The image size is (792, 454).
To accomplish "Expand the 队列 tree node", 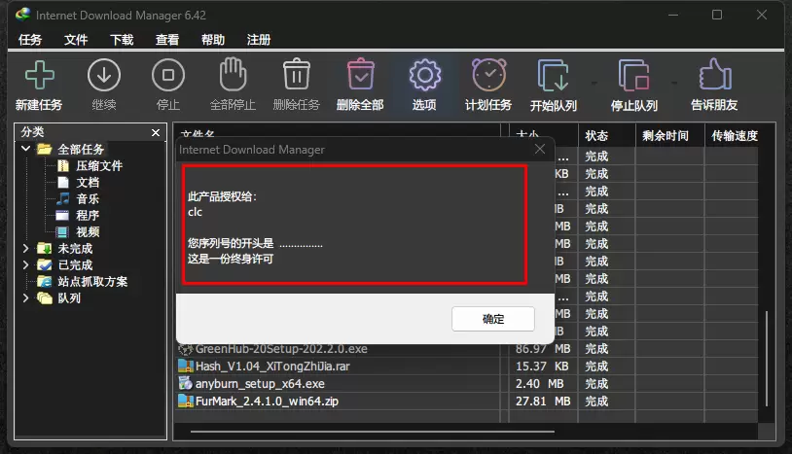I will click(26, 298).
